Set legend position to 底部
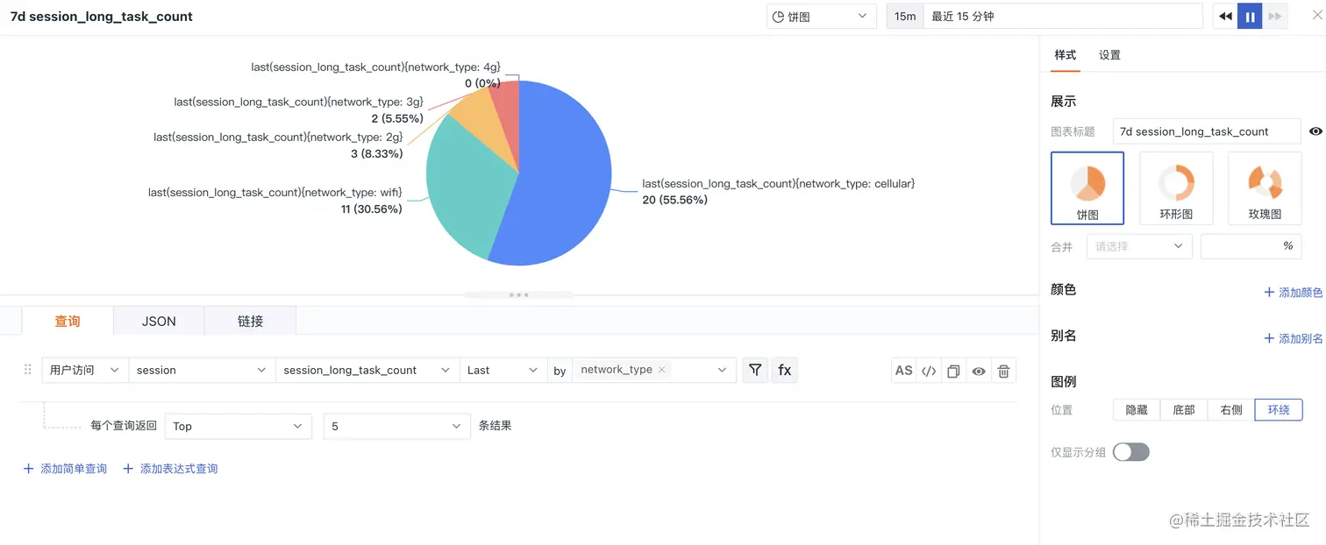Viewport: 1326px width, 545px height. (1184, 410)
